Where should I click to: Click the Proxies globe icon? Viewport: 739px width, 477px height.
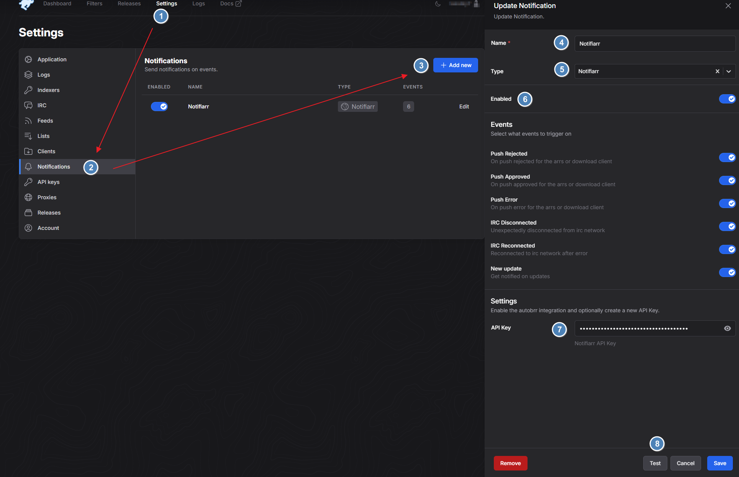coord(28,197)
